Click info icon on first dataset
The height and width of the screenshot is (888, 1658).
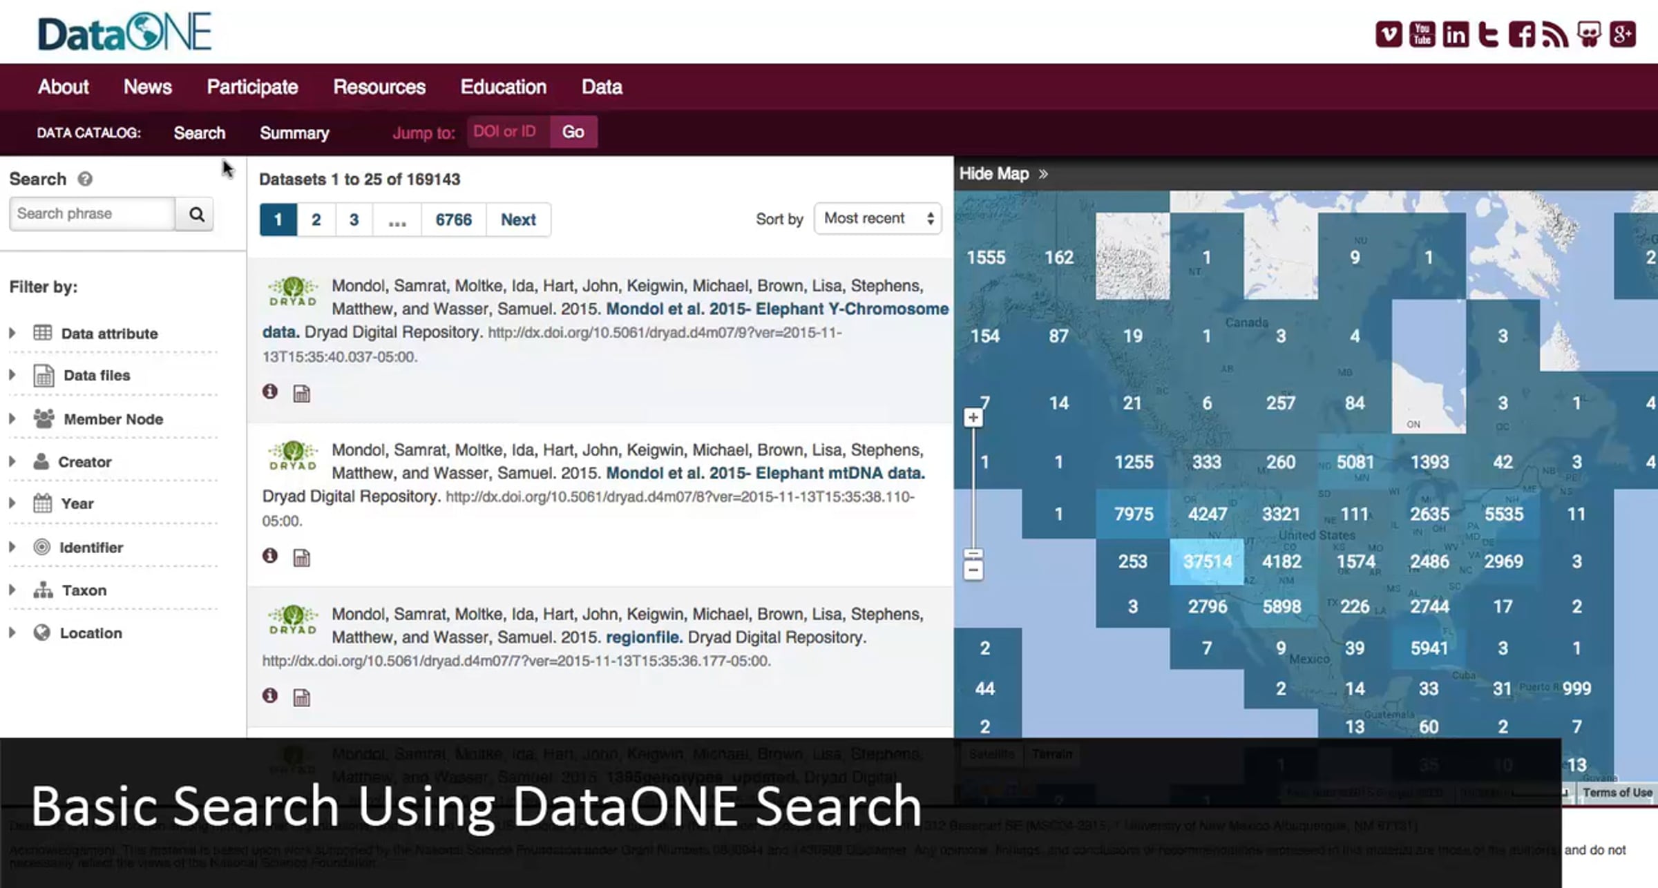click(x=270, y=392)
